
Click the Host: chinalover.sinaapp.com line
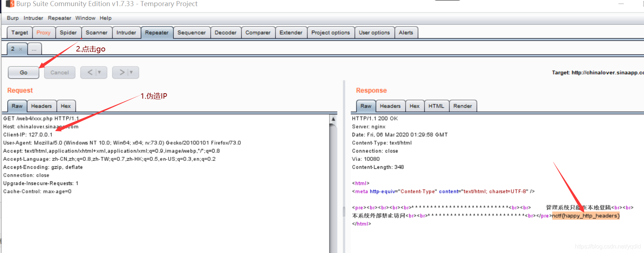(x=41, y=127)
